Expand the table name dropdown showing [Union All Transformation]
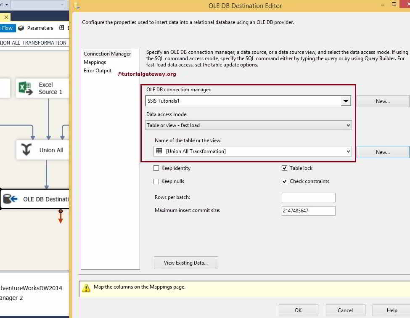Image resolution: width=410 pixels, height=318 pixels. pyautogui.click(x=348, y=151)
